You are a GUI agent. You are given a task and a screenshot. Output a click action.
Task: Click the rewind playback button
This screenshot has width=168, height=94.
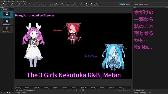pyautogui.click(x=67, y=90)
